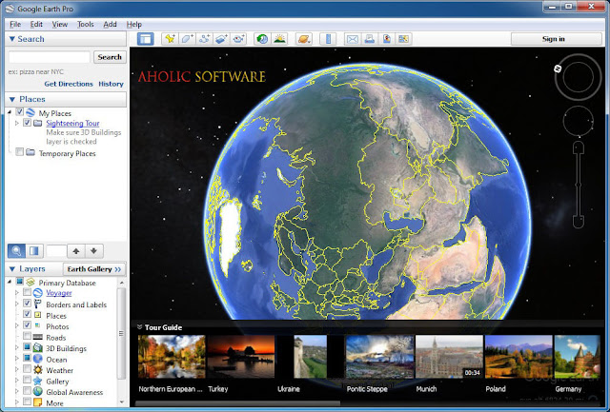Collapse the Places panel triangle
610x412 pixels.
tap(12, 99)
